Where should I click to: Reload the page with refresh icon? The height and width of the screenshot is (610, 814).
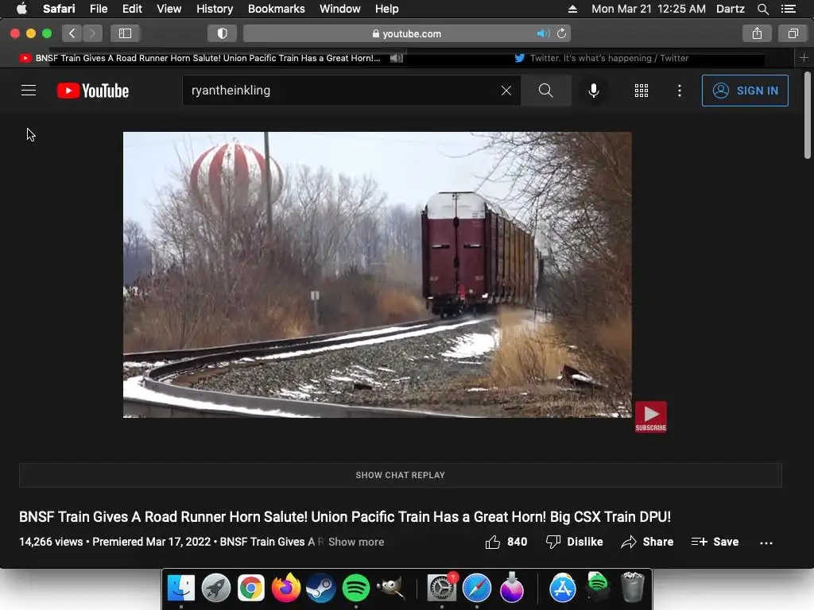click(562, 33)
